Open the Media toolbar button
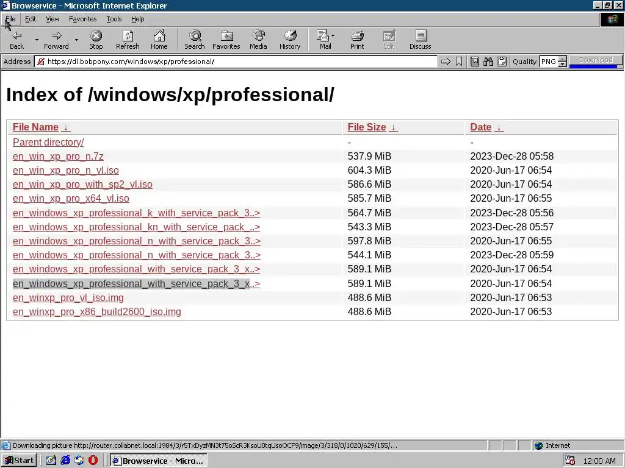625x468 pixels. [258, 40]
